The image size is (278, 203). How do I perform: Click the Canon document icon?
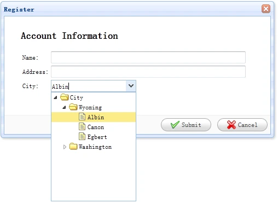pos(82,126)
